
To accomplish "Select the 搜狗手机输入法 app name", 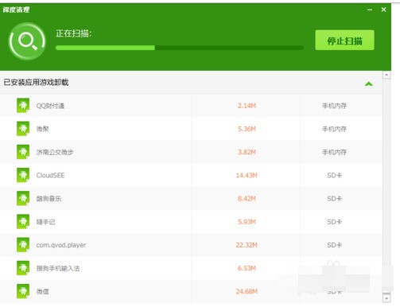I will point(58,268).
